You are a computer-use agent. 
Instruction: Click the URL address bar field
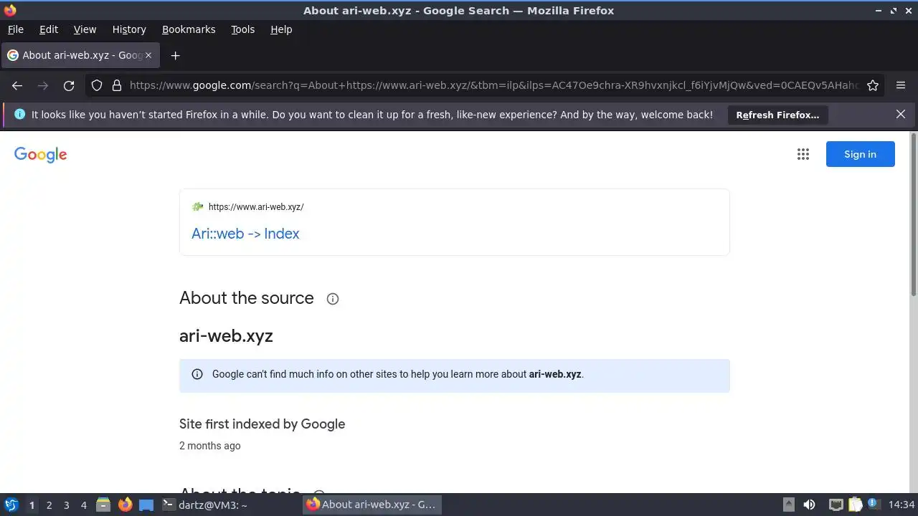click(x=493, y=85)
